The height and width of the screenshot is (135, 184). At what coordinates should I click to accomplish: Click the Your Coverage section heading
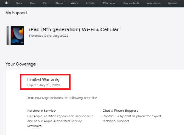click(21, 64)
